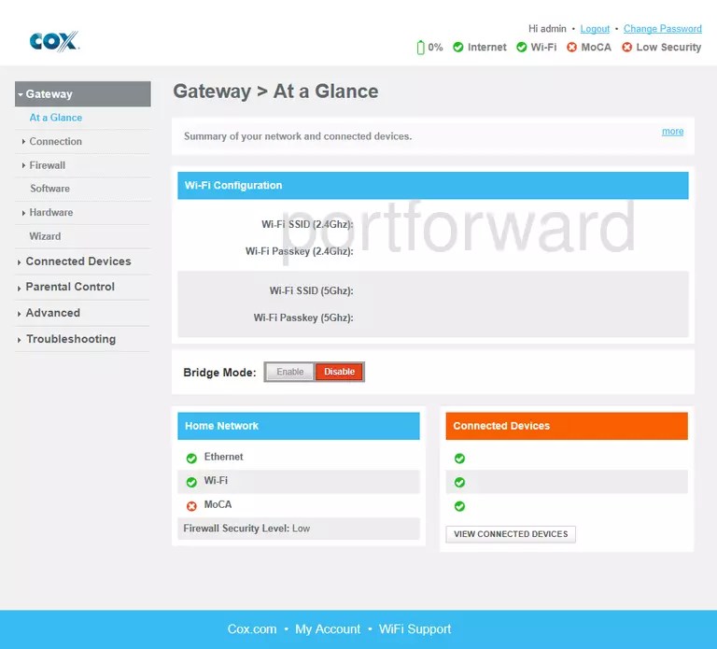Expand the Parental Control arrow
Screen dimensions: 717x649
(20, 289)
